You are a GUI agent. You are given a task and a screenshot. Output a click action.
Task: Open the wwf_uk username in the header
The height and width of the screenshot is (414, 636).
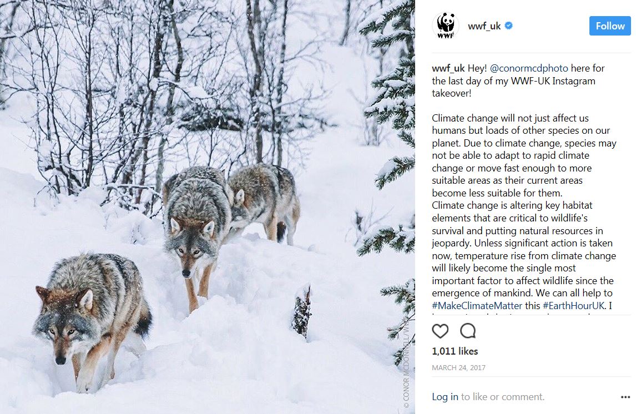click(x=484, y=26)
